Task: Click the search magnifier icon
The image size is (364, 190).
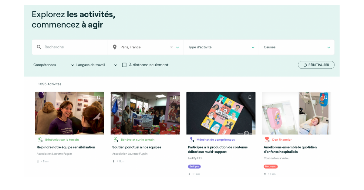Action: click(39, 47)
